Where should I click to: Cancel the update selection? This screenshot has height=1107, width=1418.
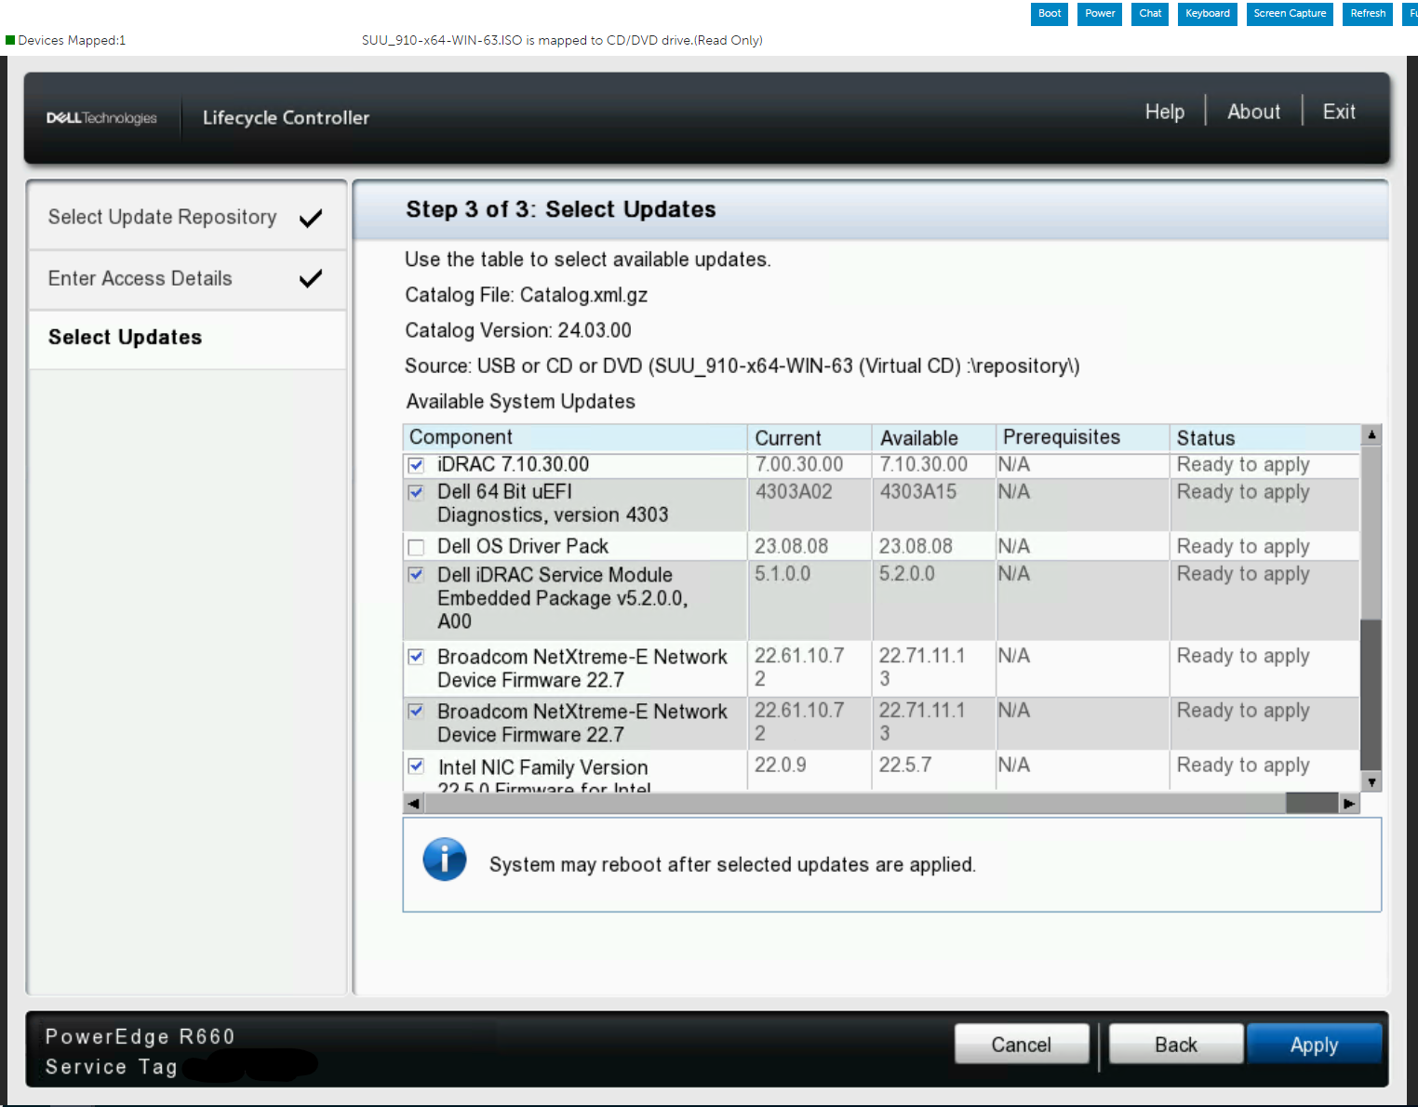coord(1021,1044)
